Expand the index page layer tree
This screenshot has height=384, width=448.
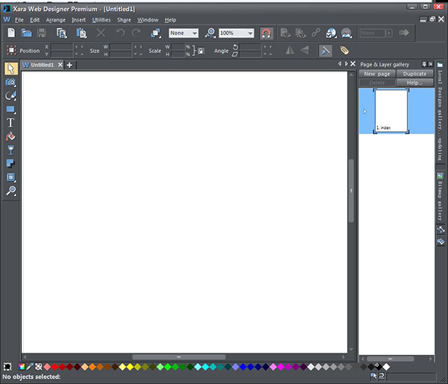(x=364, y=111)
